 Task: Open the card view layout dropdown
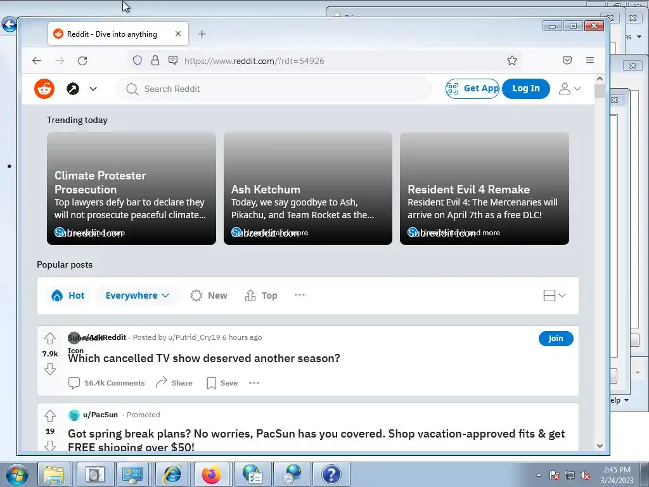click(x=554, y=295)
